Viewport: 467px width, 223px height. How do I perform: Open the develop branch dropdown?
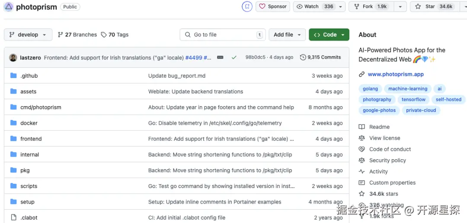click(x=28, y=35)
